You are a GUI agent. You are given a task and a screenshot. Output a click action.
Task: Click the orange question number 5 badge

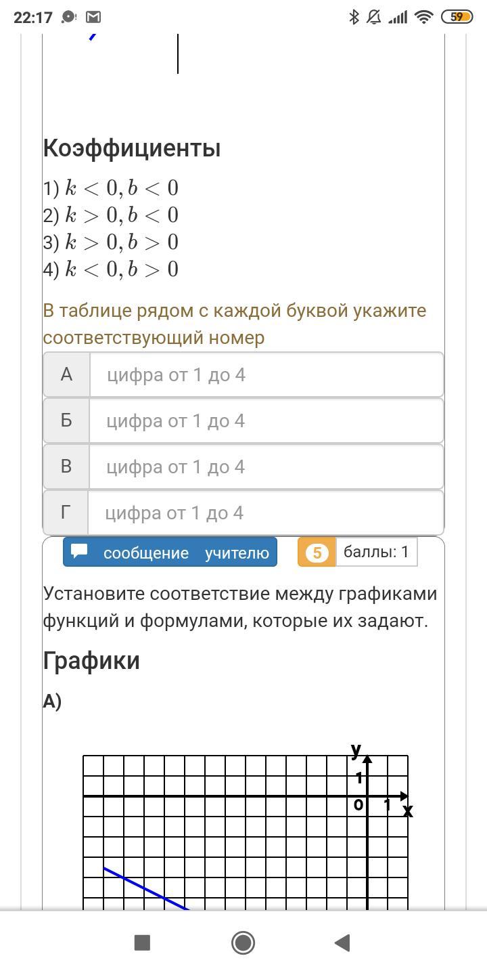click(x=316, y=552)
